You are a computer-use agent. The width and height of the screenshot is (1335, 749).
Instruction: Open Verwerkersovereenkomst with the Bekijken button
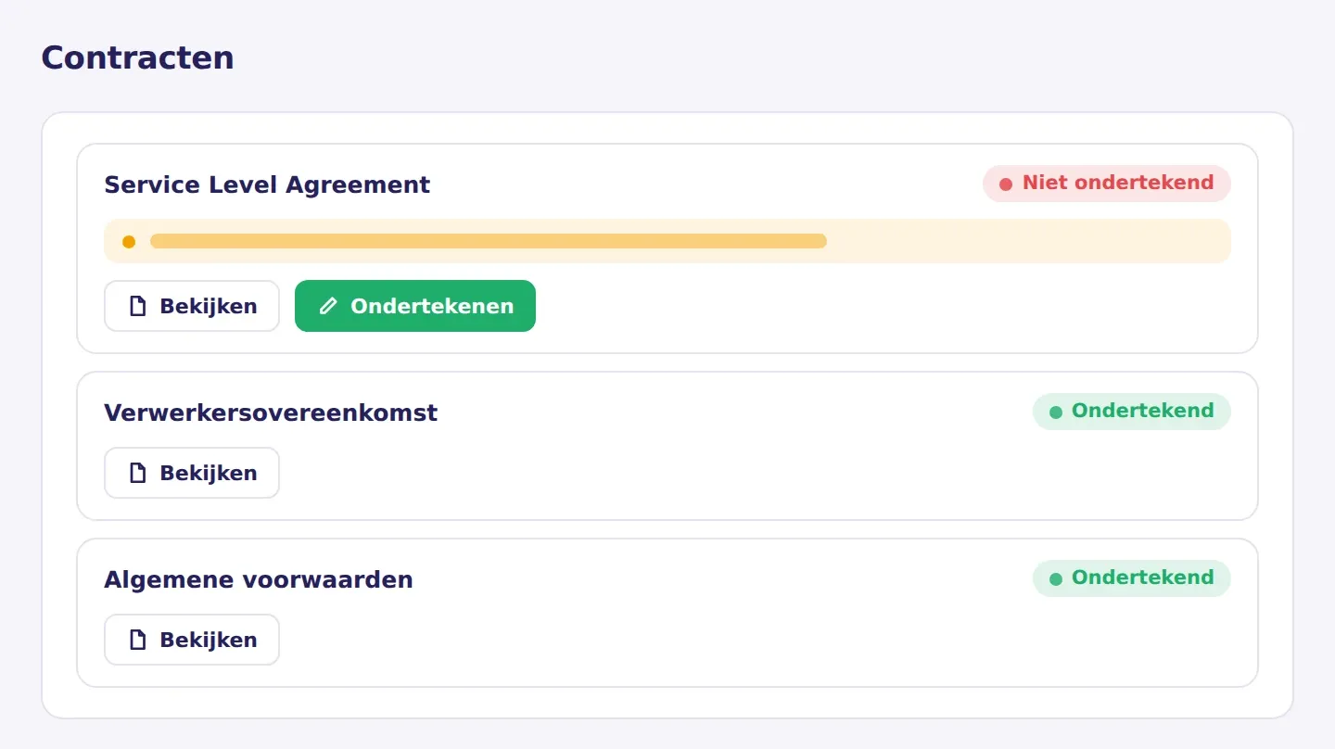(192, 473)
